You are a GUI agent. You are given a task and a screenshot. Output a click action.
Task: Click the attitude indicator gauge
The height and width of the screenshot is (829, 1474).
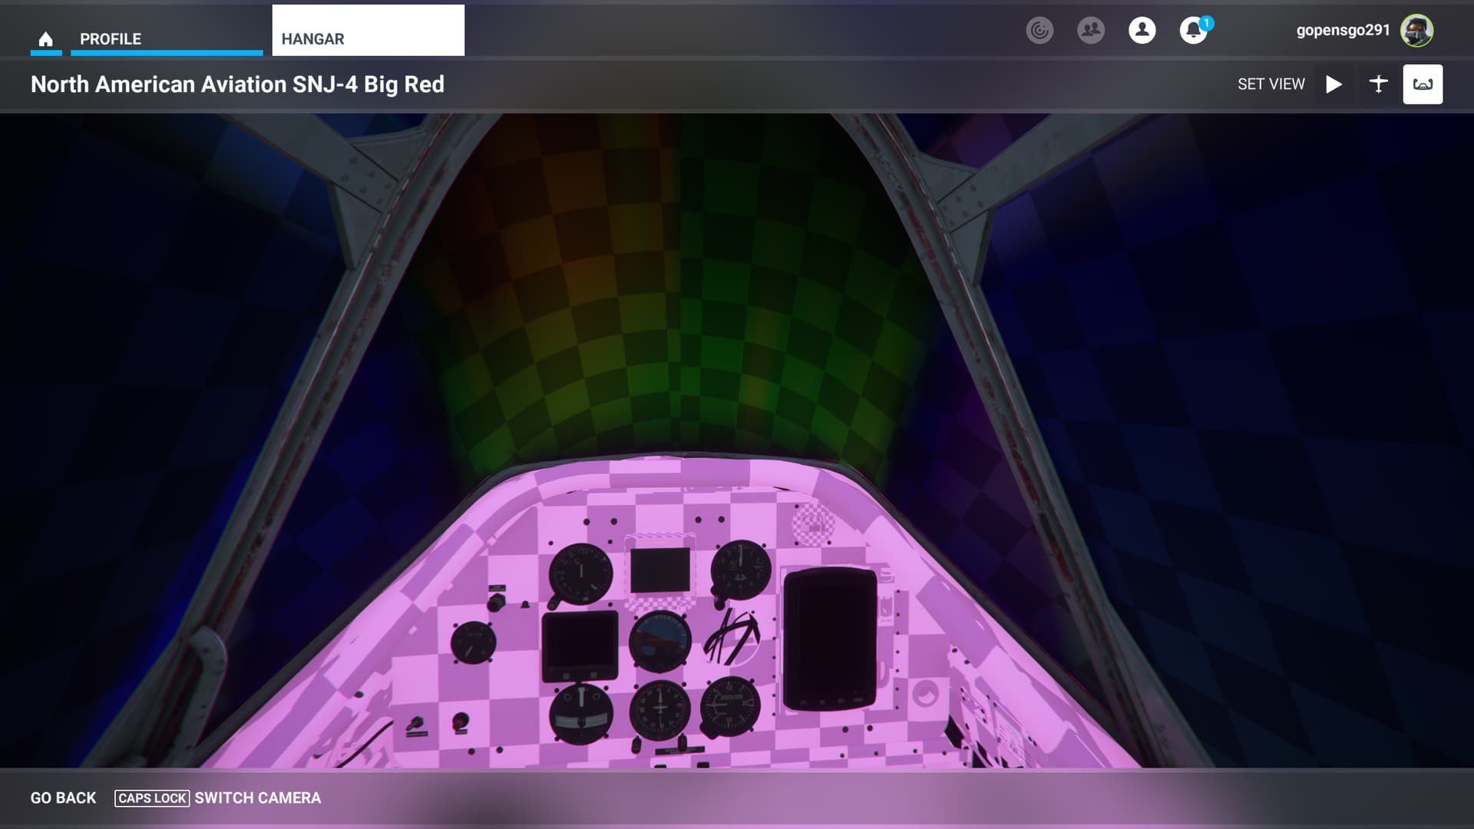click(x=659, y=640)
